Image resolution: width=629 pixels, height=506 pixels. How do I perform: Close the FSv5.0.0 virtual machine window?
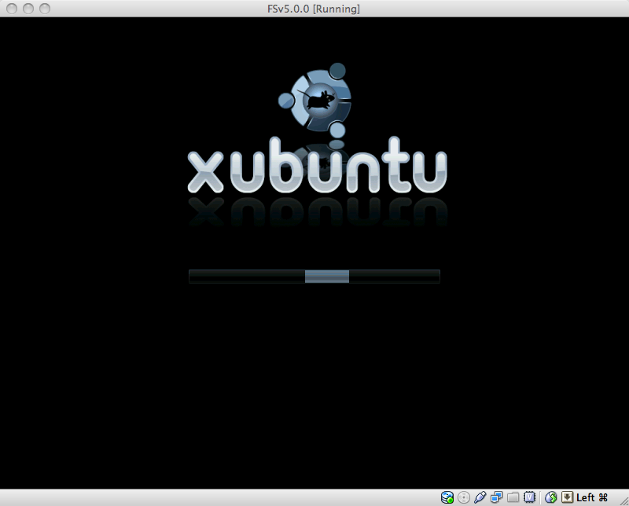(x=12, y=9)
